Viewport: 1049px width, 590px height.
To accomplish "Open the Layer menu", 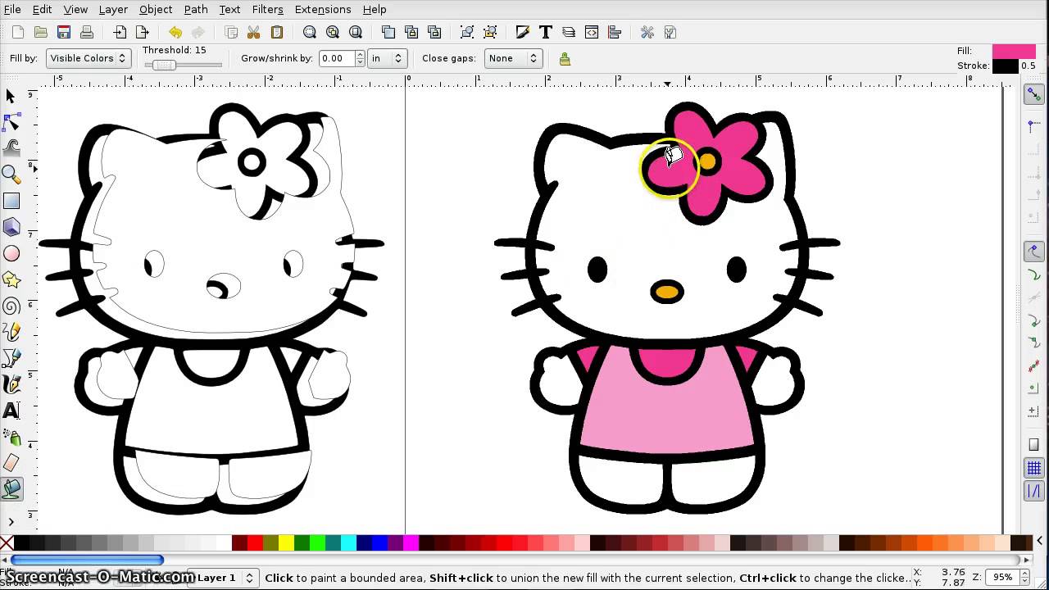I will click(113, 9).
